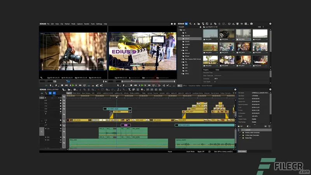The image size is (311, 175).
Task: Expand the New Camera Multi format folder
Action: coord(182,59)
